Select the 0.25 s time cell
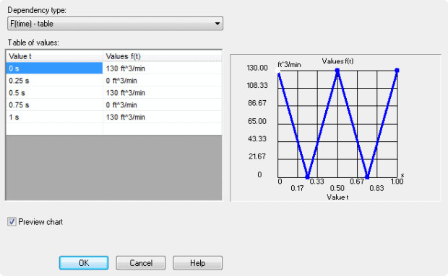This screenshot has width=448, height=276. [x=54, y=81]
